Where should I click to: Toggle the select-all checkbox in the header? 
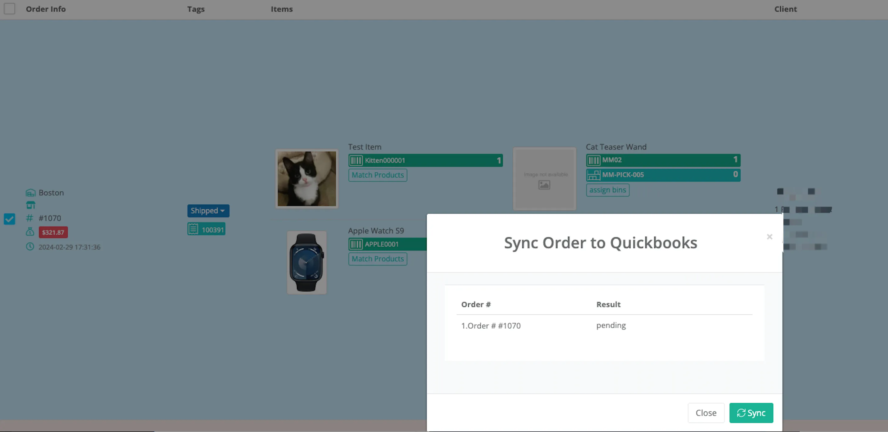[x=9, y=9]
